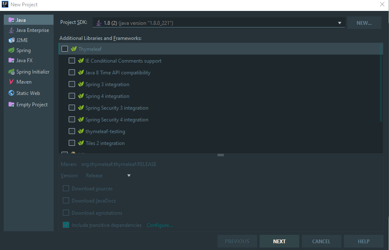Click the HELP button
The height and width of the screenshot is (250, 389).
363,241
